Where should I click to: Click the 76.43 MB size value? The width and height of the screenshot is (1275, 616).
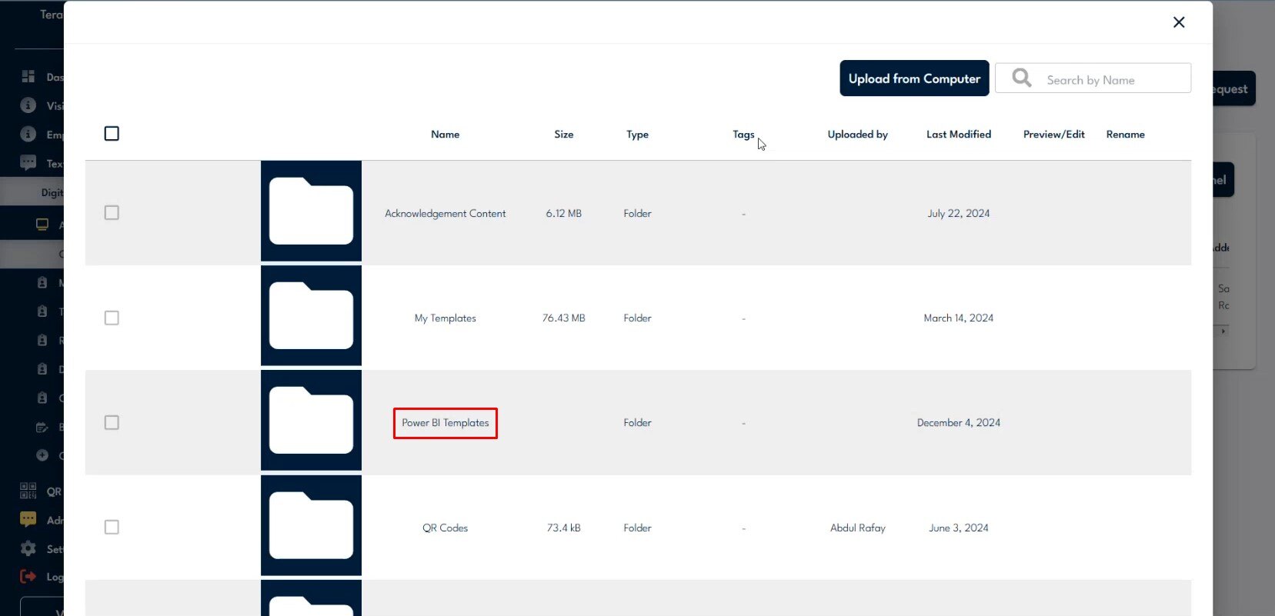[x=564, y=318]
